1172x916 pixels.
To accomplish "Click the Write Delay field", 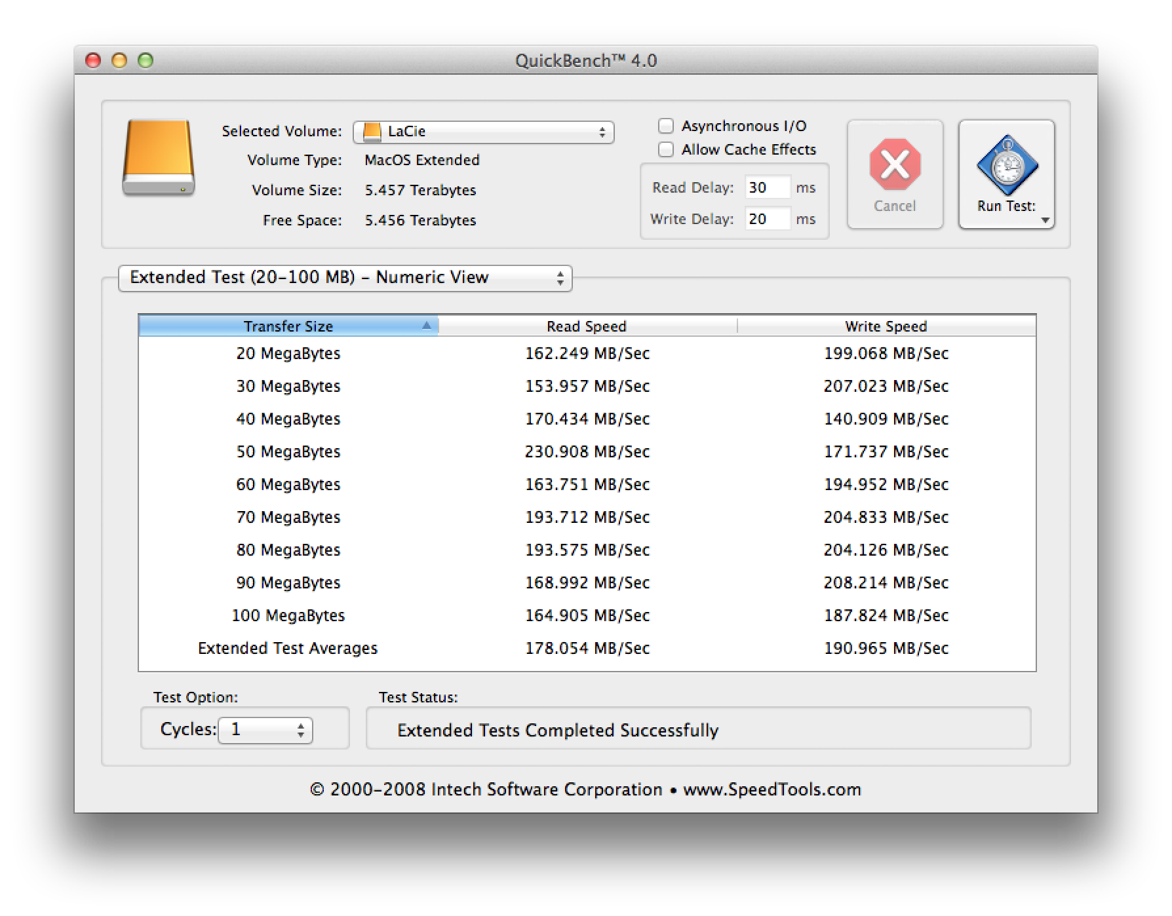I will click(x=768, y=219).
